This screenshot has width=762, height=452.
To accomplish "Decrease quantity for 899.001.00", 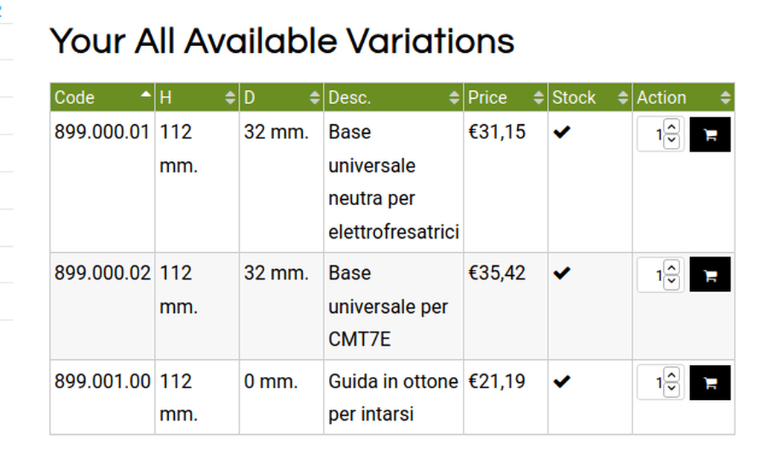I will click(x=672, y=388).
